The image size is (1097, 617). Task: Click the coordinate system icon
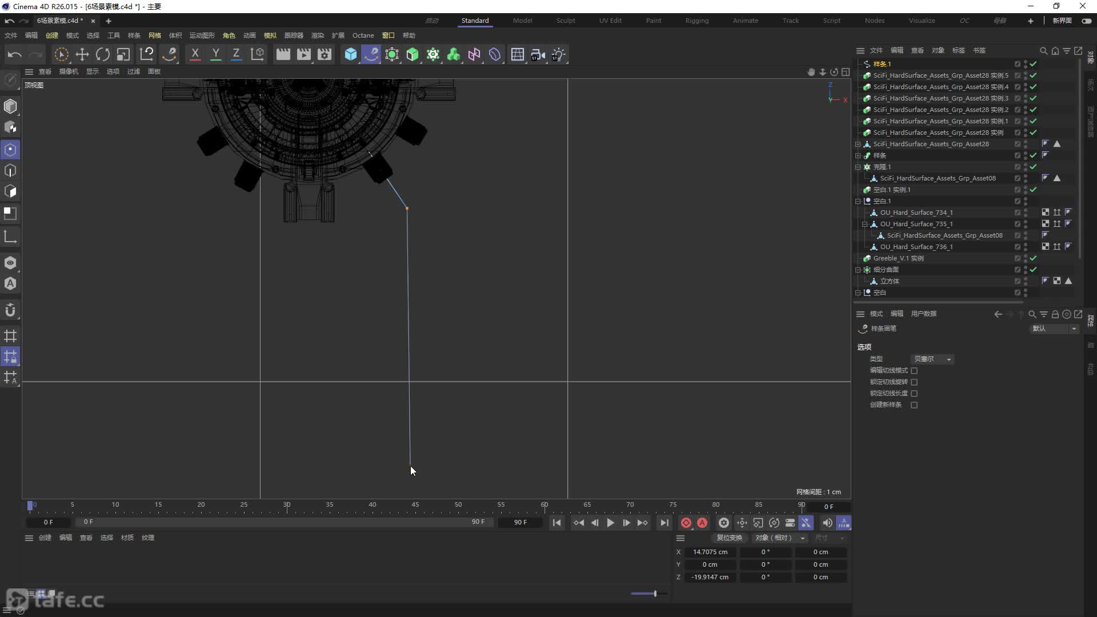tap(258, 55)
